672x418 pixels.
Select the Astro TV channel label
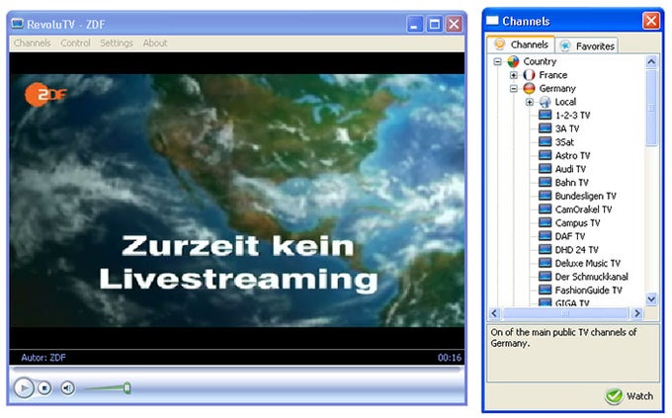pos(572,155)
